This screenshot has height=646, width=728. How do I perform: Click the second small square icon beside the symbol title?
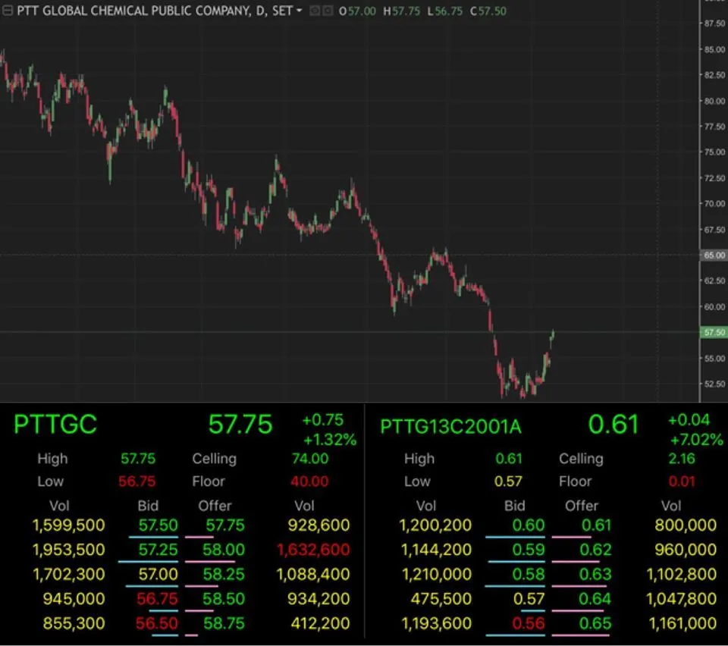click(x=328, y=11)
